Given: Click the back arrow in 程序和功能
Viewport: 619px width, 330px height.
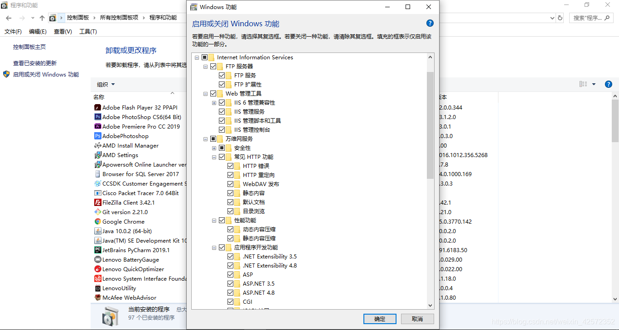Looking at the screenshot, I should pyautogui.click(x=9, y=18).
